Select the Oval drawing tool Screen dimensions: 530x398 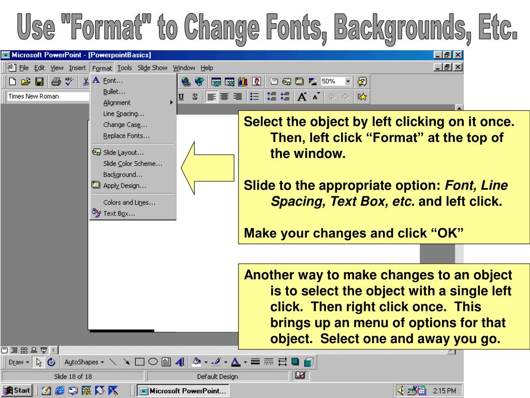coord(153,362)
